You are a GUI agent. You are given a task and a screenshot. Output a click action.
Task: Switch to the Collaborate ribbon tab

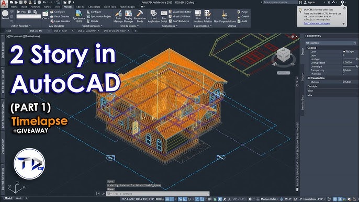(x=94, y=7)
